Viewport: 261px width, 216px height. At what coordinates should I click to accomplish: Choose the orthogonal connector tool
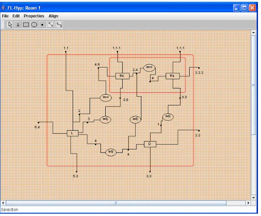point(59,25)
